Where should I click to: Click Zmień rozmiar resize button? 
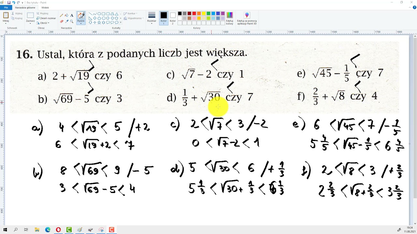(46, 18)
